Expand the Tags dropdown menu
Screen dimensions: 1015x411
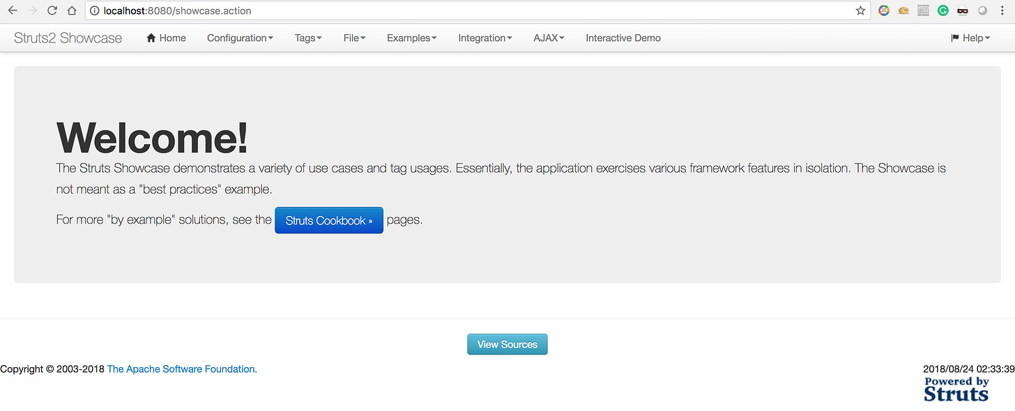308,38
